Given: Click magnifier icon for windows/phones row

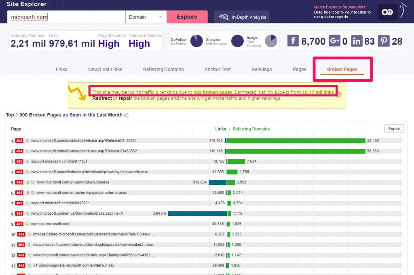Looking at the screenshot, I should tap(32, 182).
